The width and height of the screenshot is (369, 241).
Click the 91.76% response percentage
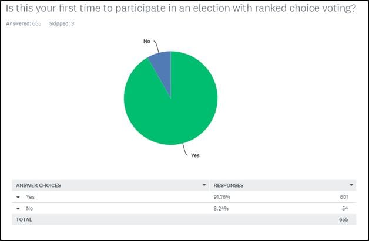click(222, 197)
